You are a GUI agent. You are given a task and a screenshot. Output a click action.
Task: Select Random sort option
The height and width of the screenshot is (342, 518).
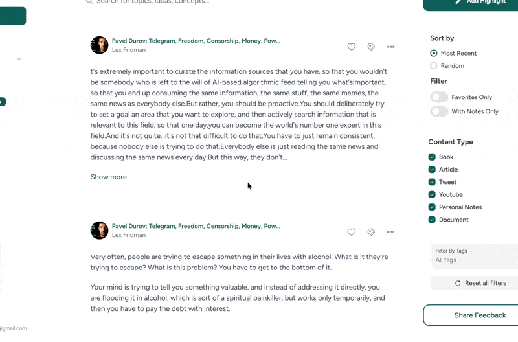point(434,66)
